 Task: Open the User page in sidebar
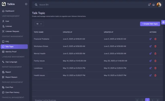pos(14,21)
